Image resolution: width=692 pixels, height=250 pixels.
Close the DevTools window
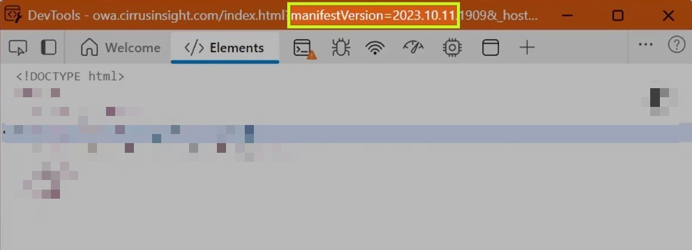coord(668,16)
